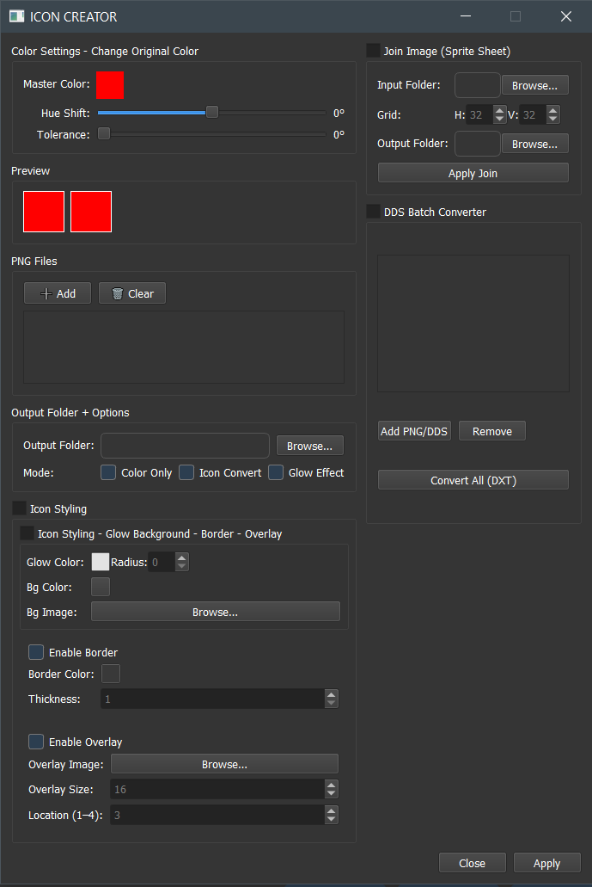
Task: Select the second red preview thumbnail
Action: pos(91,212)
